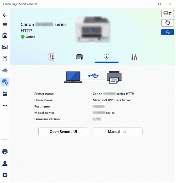This screenshot has width=176, height=183.
Task: Open the apps and shapes sidebar icon
Action: (5, 94)
